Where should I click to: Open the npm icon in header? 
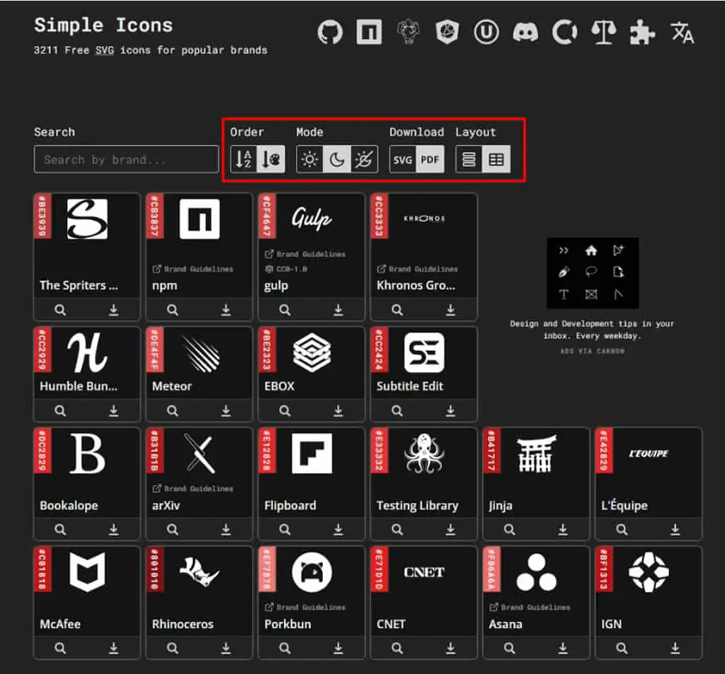pyautogui.click(x=369, y=32)
